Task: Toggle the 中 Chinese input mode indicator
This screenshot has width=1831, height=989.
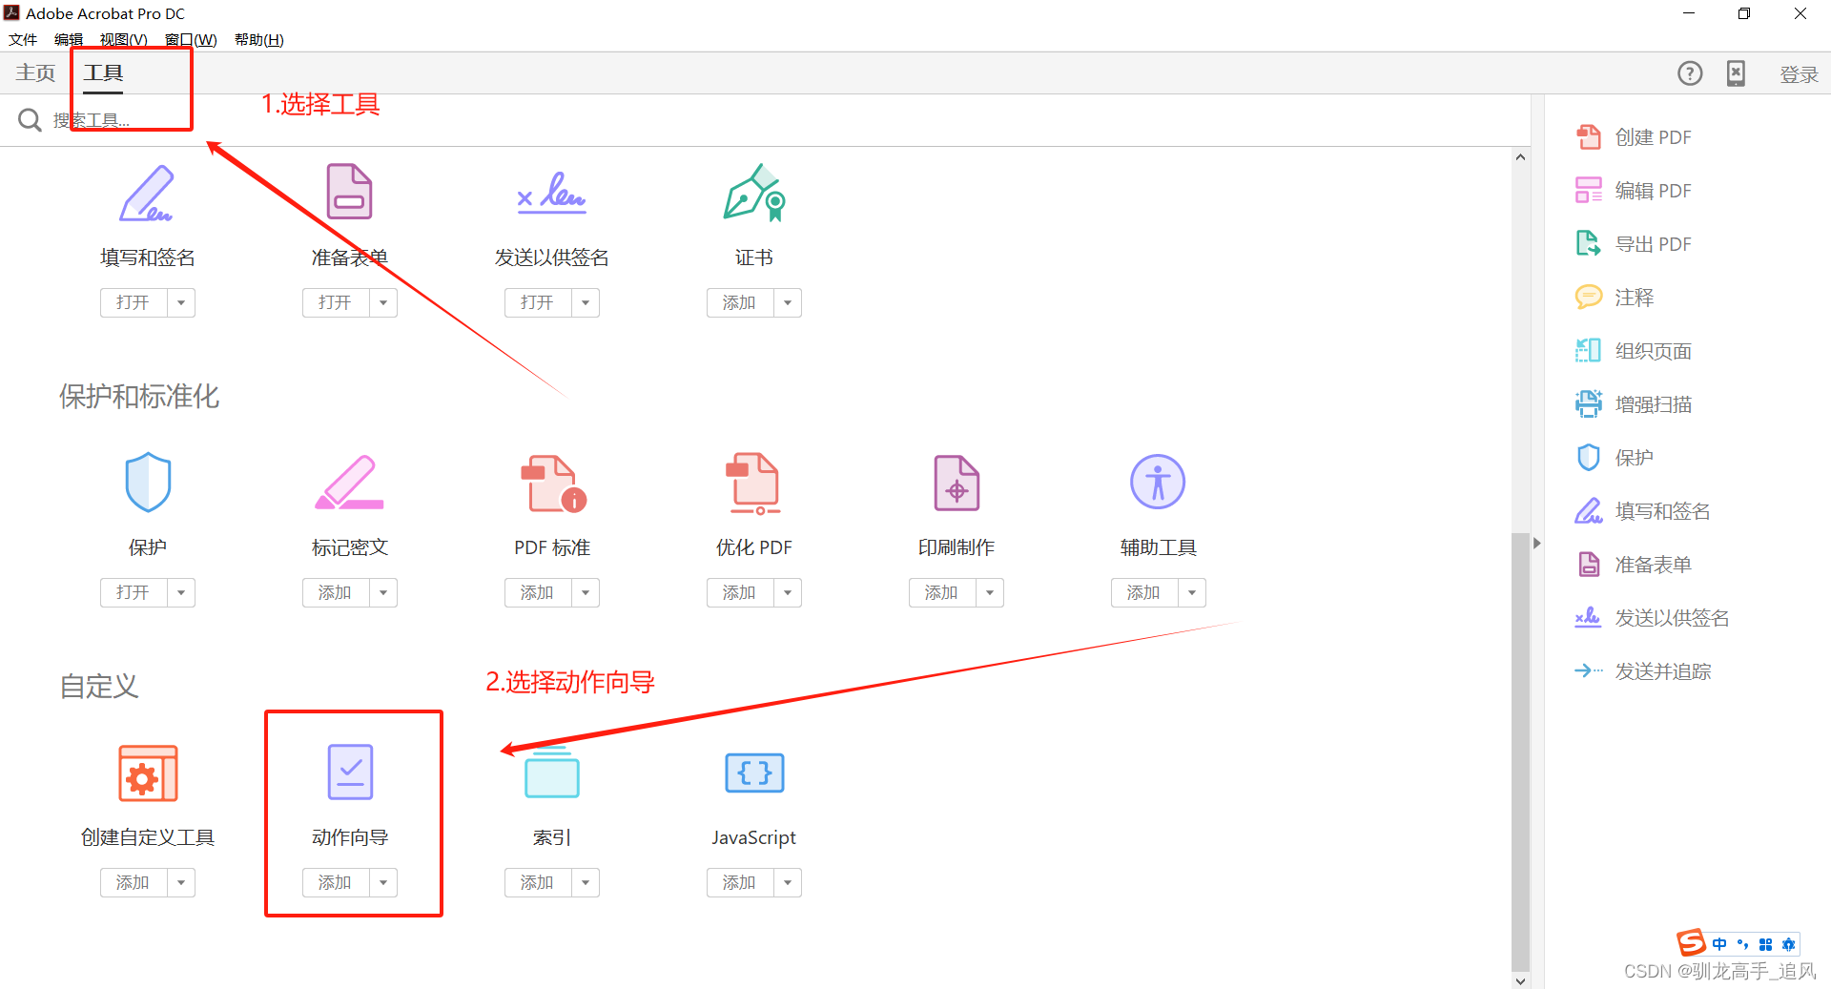Action: tap(1719, 944)
